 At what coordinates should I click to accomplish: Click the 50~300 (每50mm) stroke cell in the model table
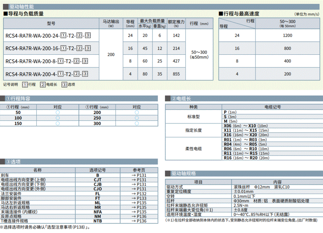pos(199,55)
